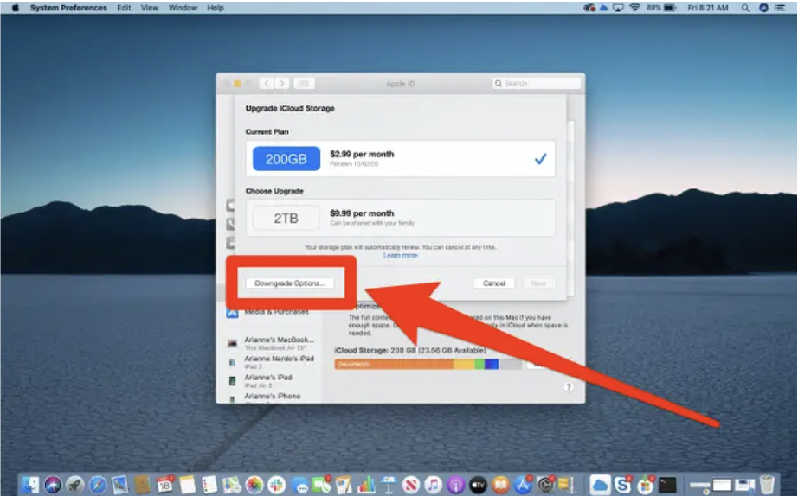Image resolution: width=798 pixels, height=496 pixels.
Task: Open the Apple menu
Action: coord(16,8)
